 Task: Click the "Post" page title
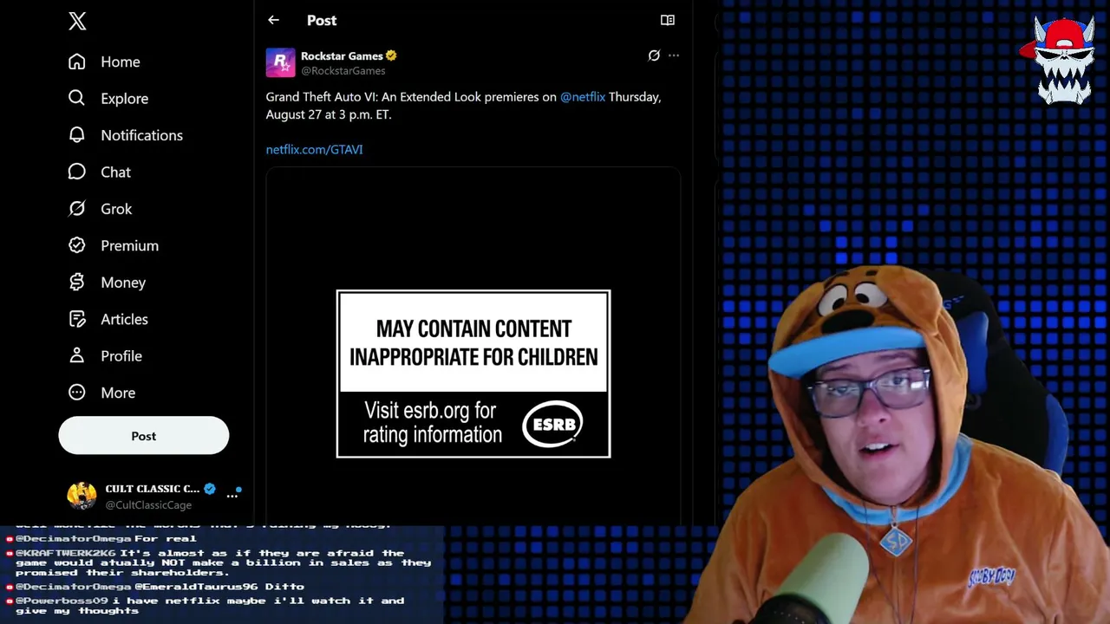click(322, 20)
